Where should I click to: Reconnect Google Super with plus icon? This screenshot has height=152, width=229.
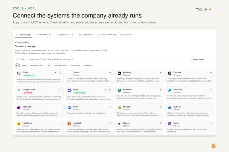[60, 90]
